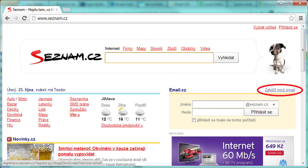
Task: Click the Internet 60 Mb/s ad banner
Action: coord(233,151)
